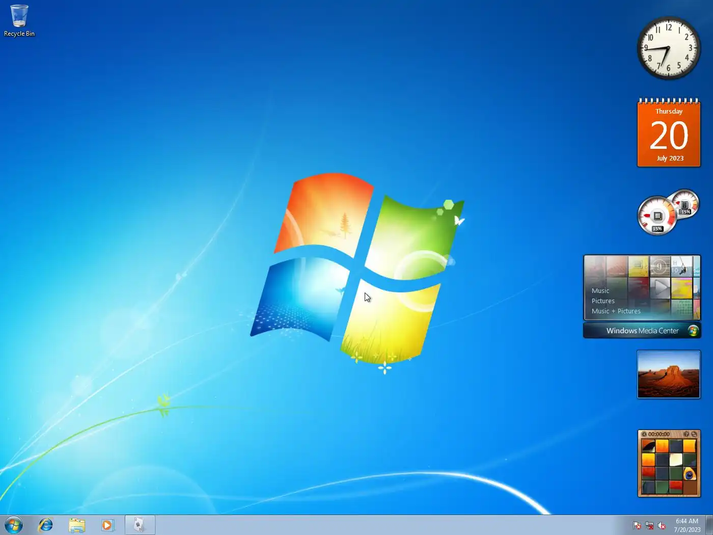Switch to the Solitaire card taskbar button

140,525
